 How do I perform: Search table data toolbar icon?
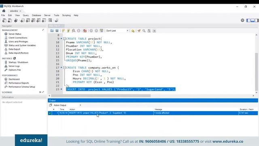coord(50,20)
